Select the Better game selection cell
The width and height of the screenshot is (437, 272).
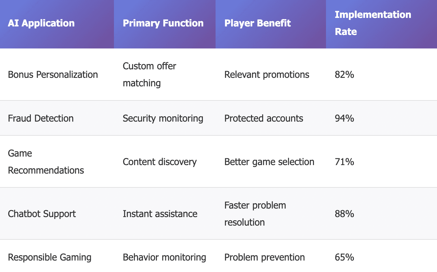point(269,162)
